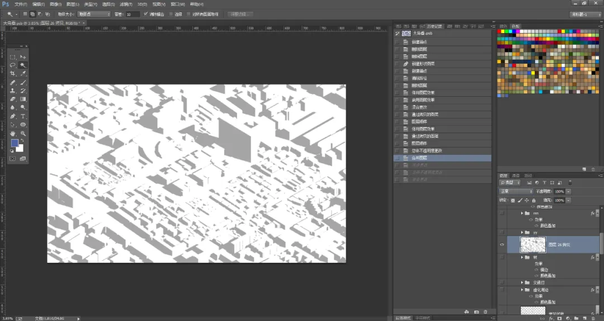Click the tolerance input field

pos(132,14)
